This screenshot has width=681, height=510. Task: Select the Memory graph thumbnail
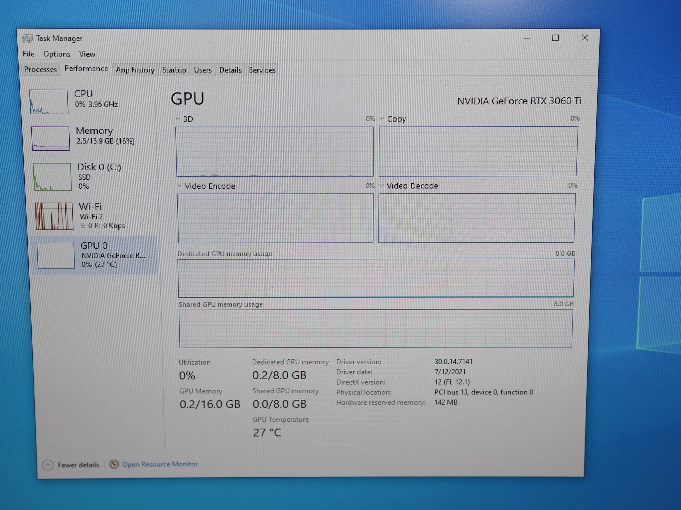[x=51, y=138]
